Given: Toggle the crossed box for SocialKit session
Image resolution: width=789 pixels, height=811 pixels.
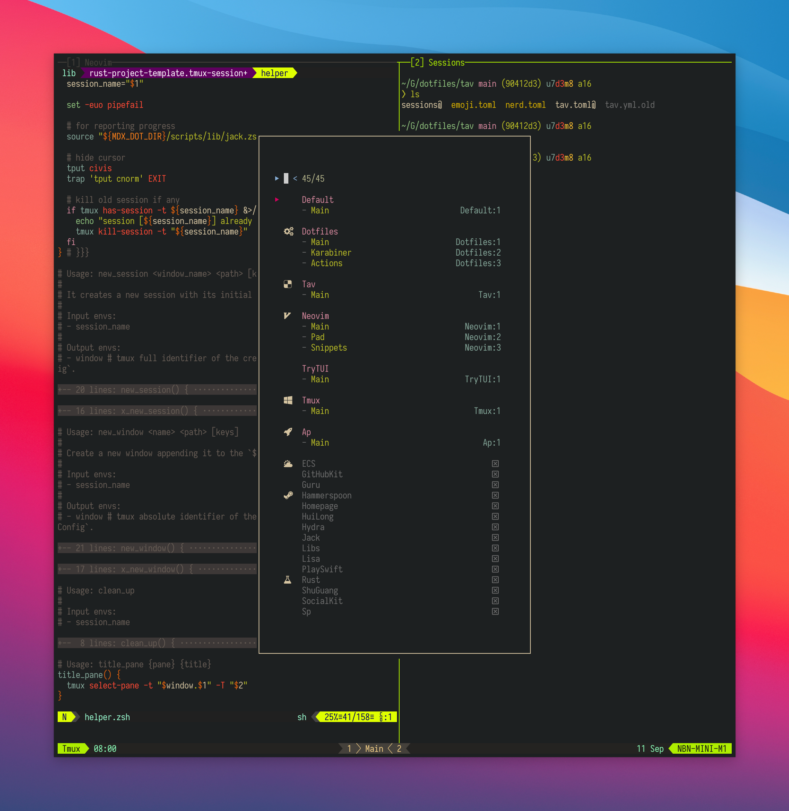Looking at the screenshot, I should pos(495,601).
